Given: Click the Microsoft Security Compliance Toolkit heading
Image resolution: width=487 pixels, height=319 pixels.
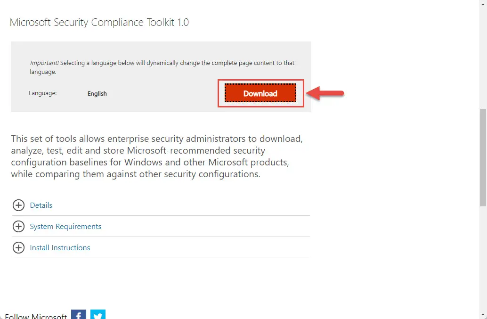Looking at the screenshot, I should [x=99, y=22].
